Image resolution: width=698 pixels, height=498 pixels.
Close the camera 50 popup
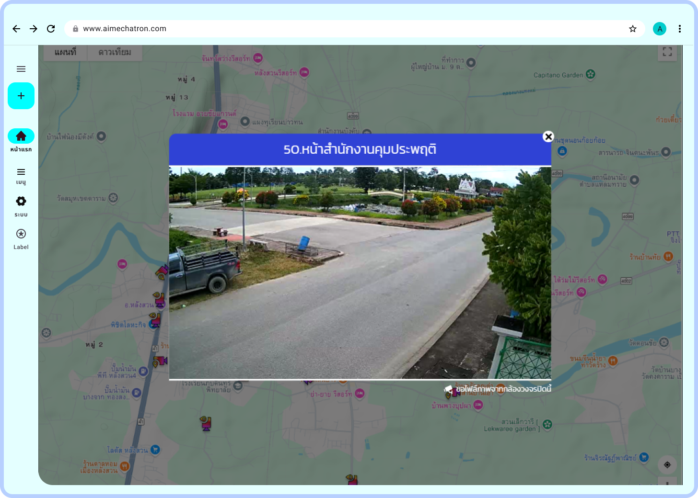pos(548,136)
